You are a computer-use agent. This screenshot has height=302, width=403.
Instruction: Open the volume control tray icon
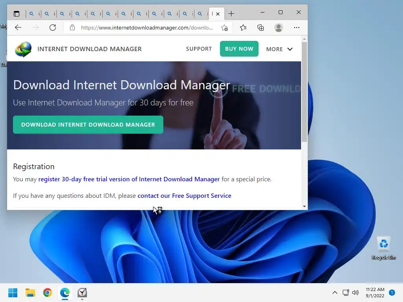(355, 293)
